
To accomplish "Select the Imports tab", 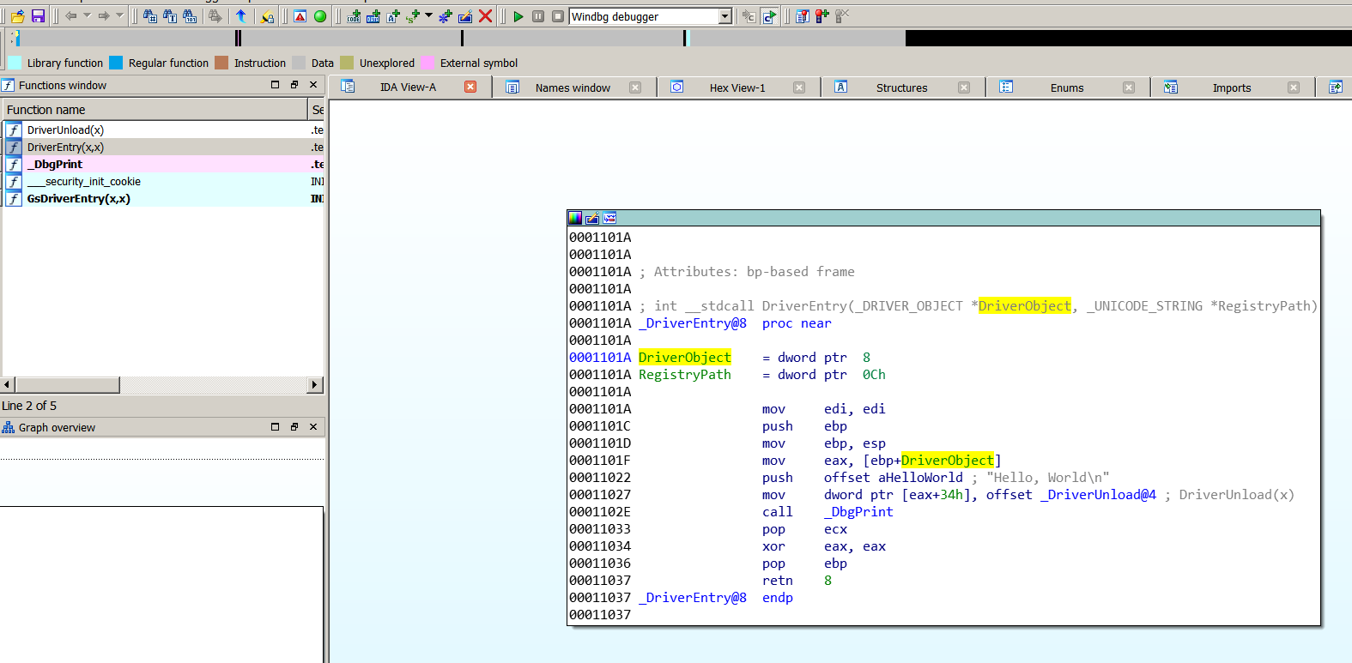I will [x=1231, y=87].
